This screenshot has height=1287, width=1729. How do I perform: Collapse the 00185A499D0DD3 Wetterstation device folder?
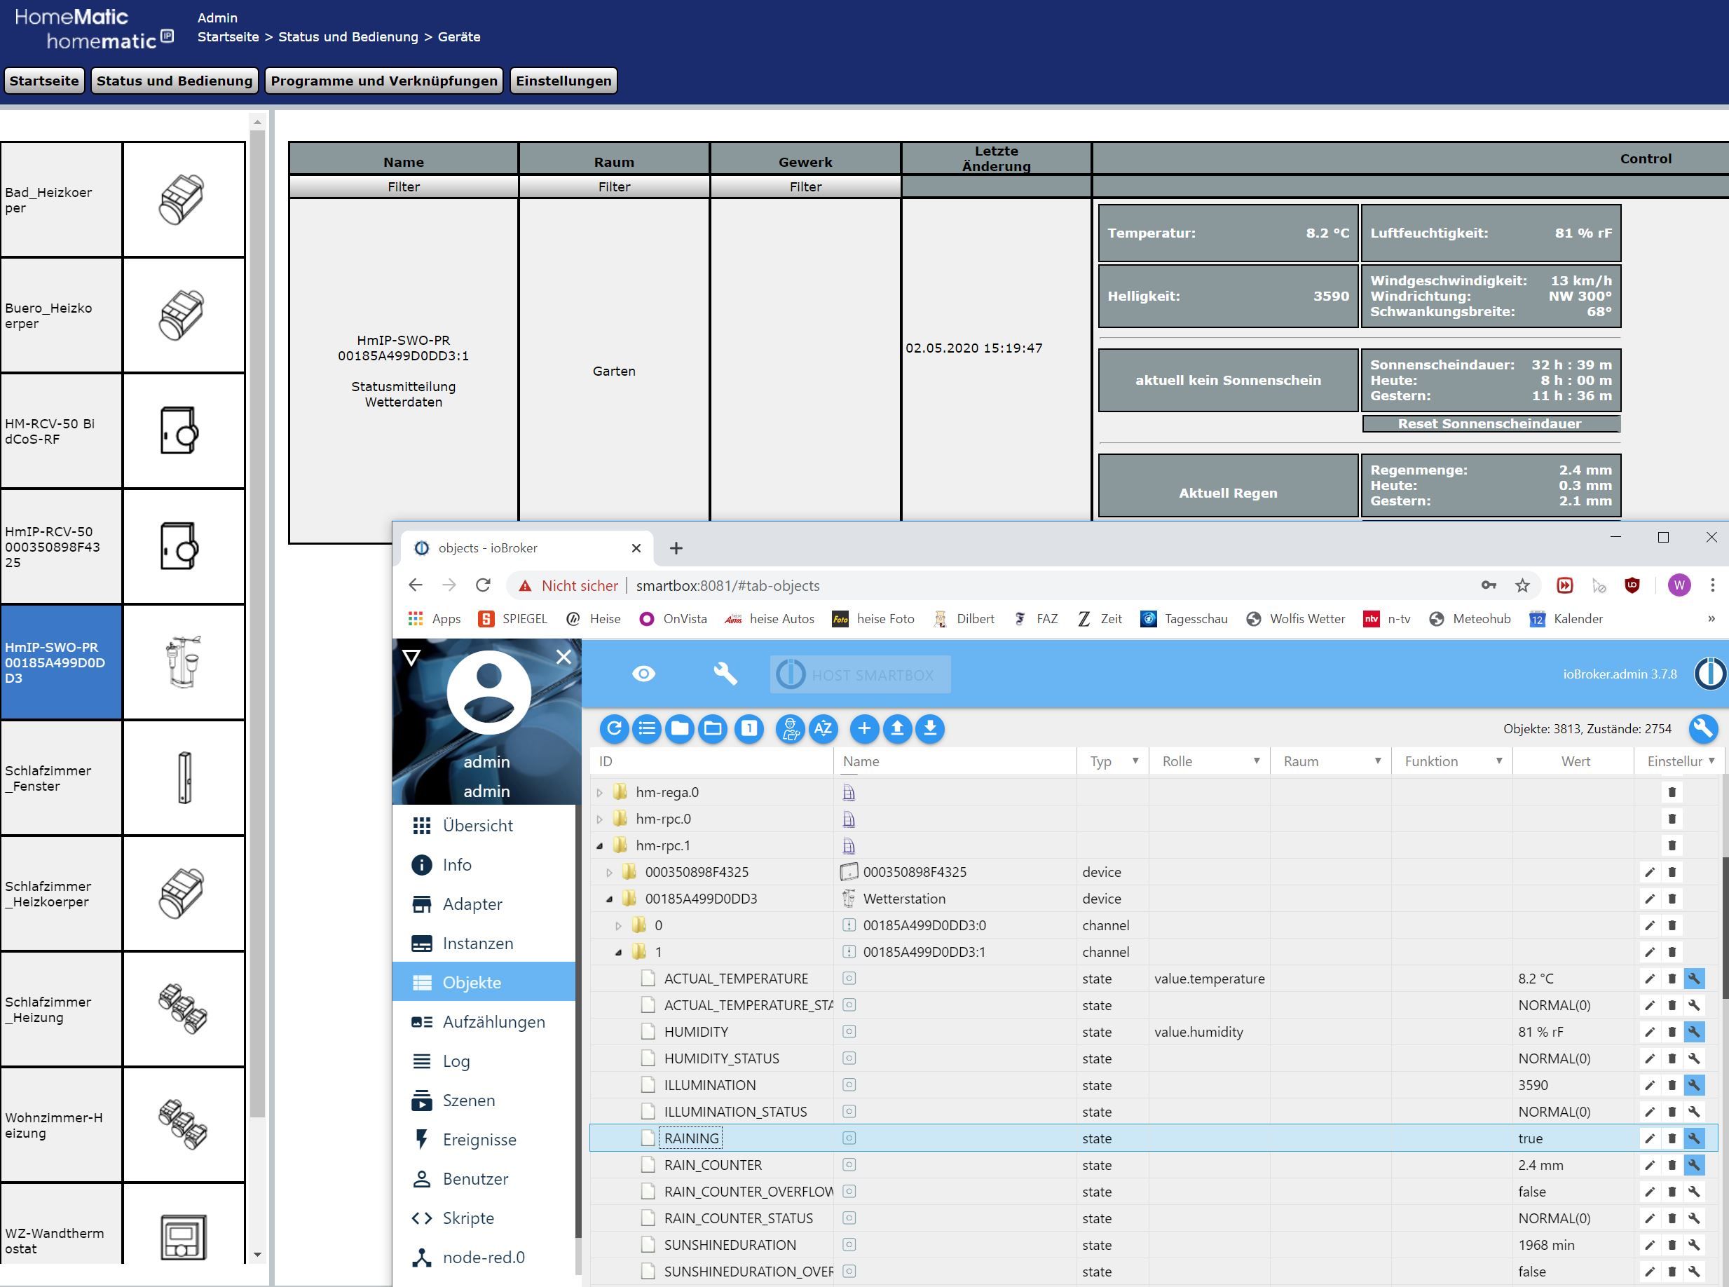coord(609,898)
